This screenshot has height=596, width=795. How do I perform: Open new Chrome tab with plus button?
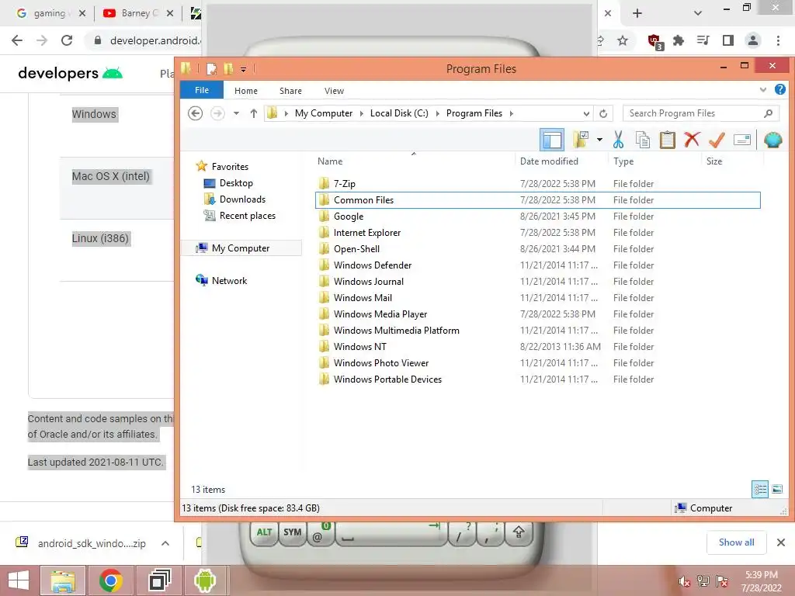coord(637,14)
